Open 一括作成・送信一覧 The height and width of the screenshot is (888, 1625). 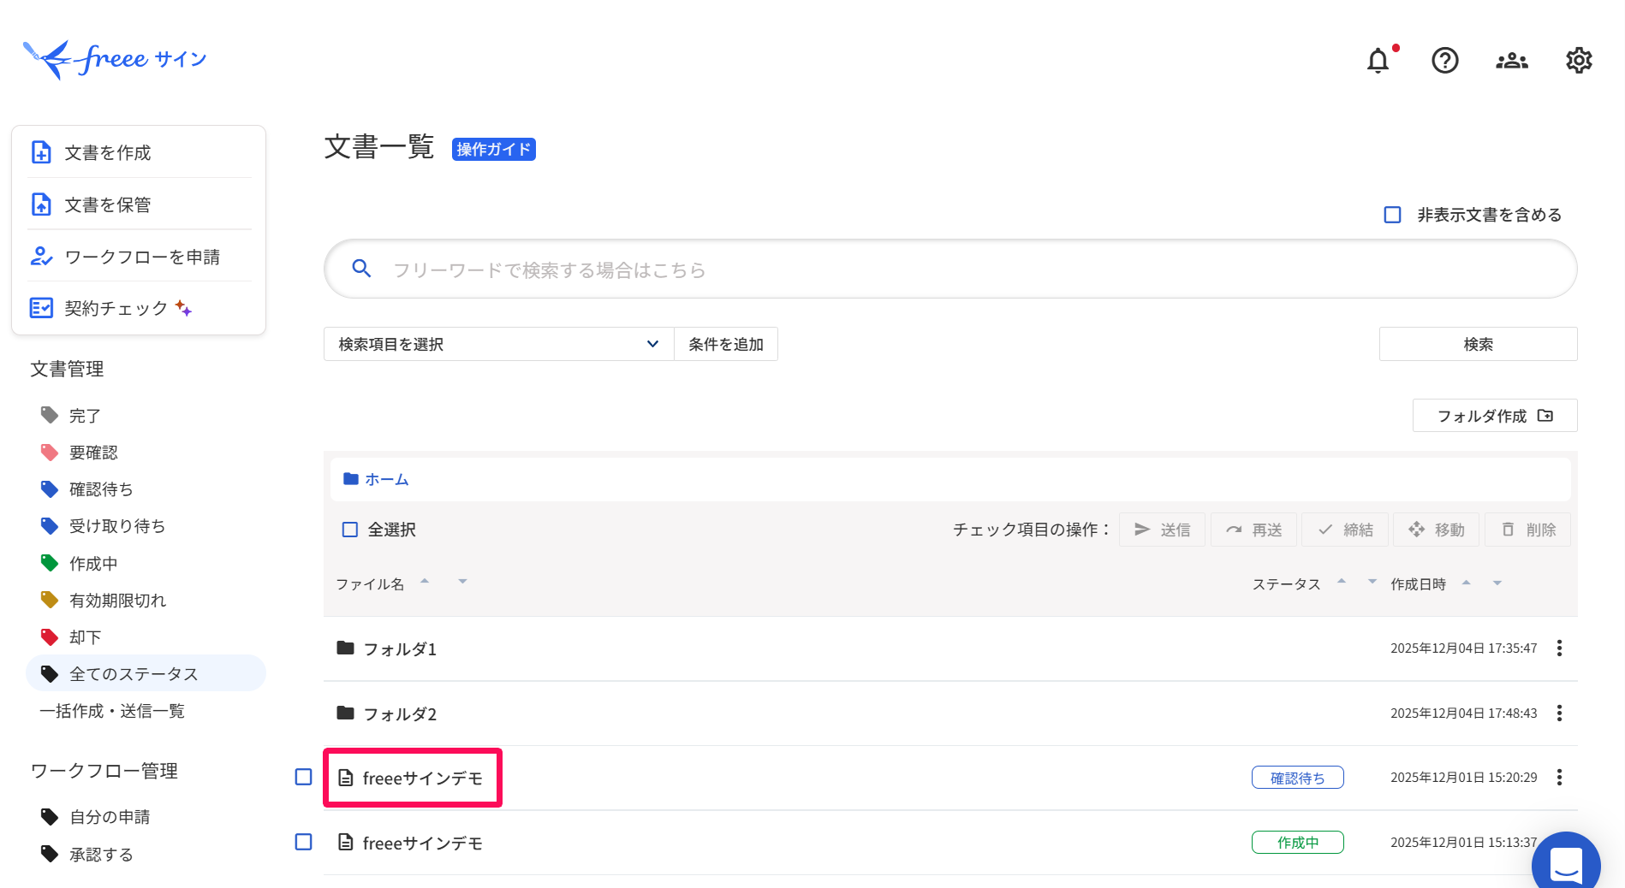point(112,711)
